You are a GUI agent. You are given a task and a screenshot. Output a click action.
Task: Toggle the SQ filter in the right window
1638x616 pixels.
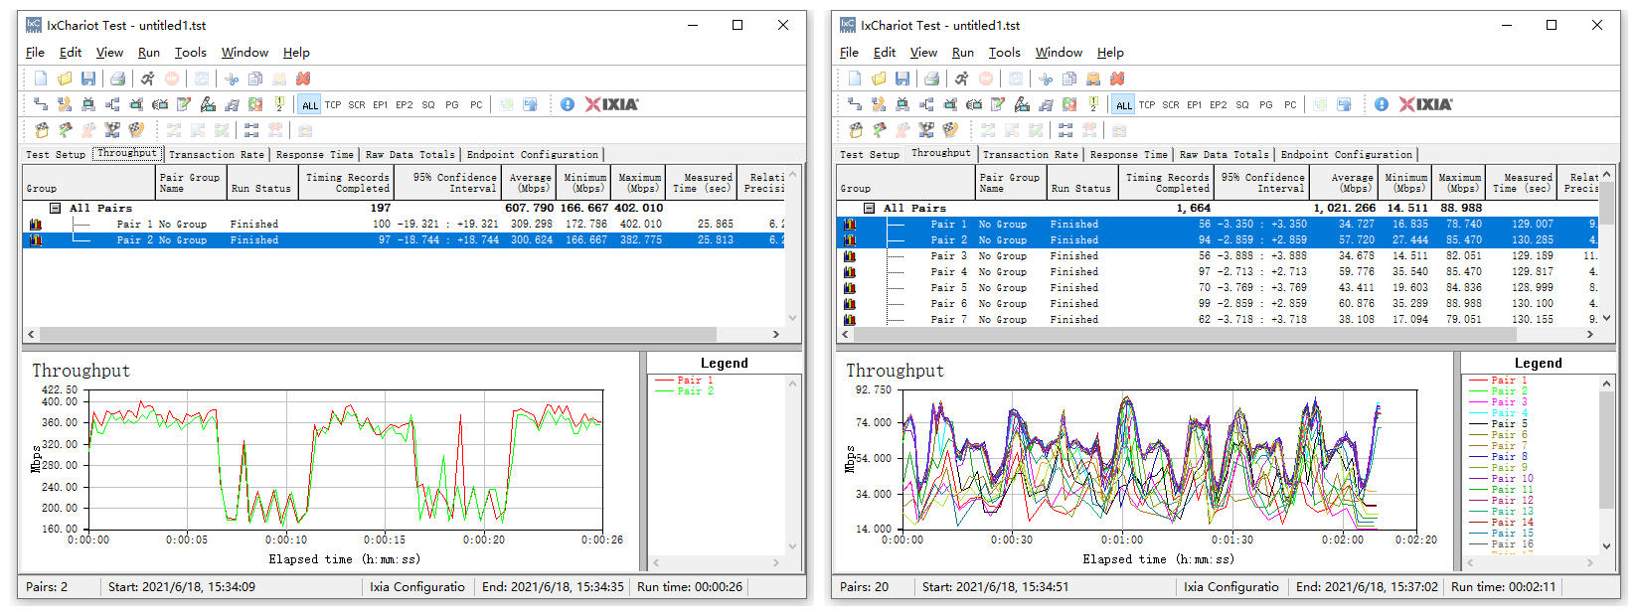[1242, 104]
